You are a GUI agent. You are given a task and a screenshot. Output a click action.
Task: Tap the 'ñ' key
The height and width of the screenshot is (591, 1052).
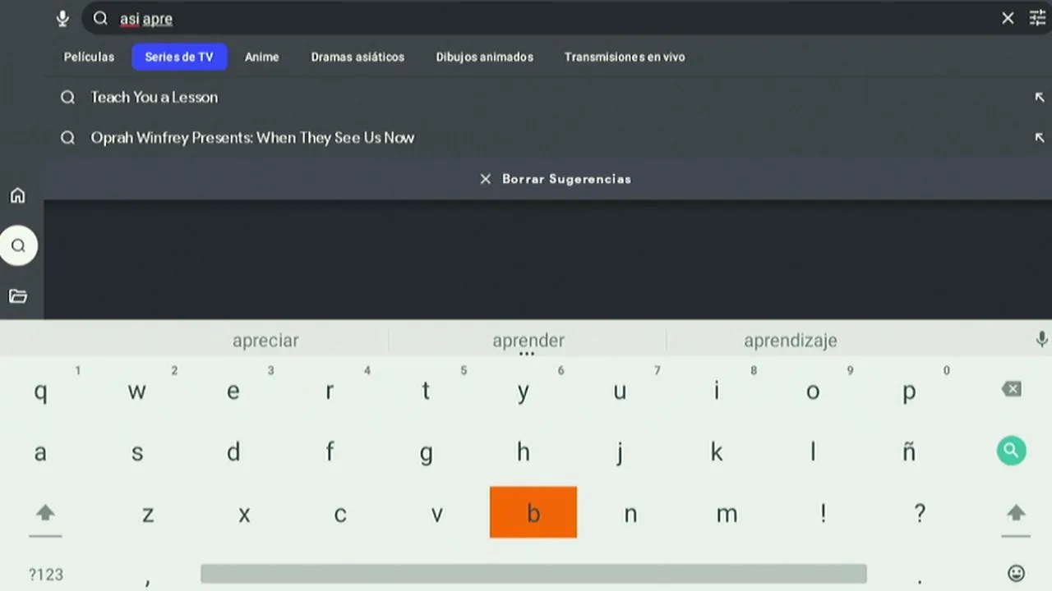click(909, 451)
